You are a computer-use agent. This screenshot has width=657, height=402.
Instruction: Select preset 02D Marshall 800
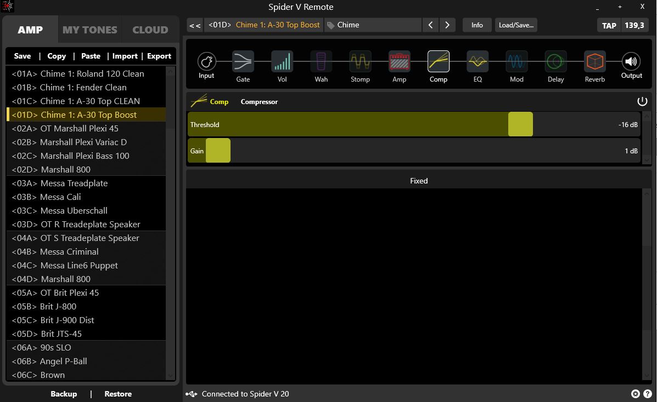tap(86, 169)
